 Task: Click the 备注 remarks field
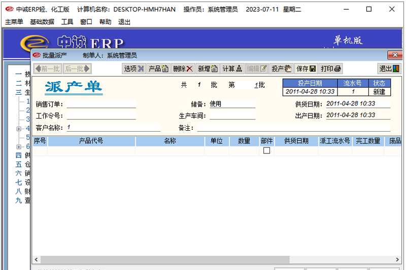coord(294,127)
